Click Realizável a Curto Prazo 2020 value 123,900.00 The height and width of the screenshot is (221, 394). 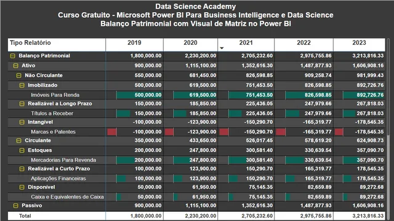point(203,169)
